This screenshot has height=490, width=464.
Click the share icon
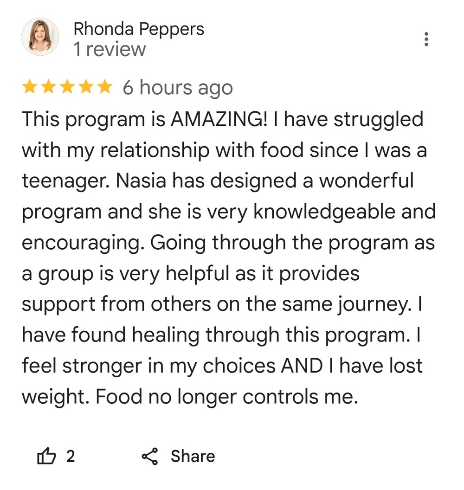150,457
